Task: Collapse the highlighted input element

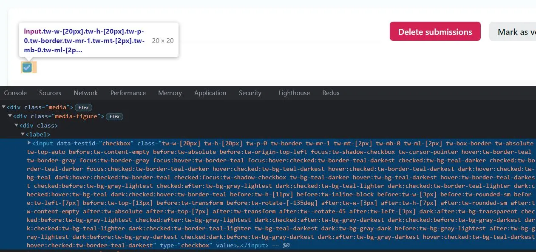Action: point(28,143)
